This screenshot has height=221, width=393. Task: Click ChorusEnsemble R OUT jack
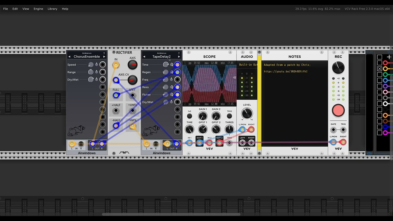tap(102, 144)
